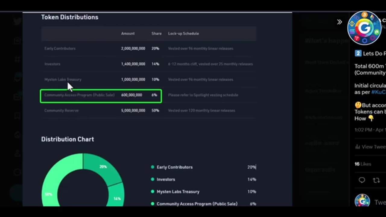Click 'Please refer to Spotlight vesting schedule'
Screen dimensions: 386x217
click(203, 95)
